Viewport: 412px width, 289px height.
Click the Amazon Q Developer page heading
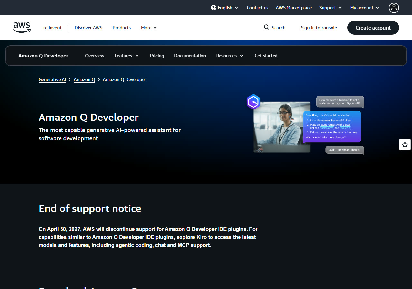89,117
